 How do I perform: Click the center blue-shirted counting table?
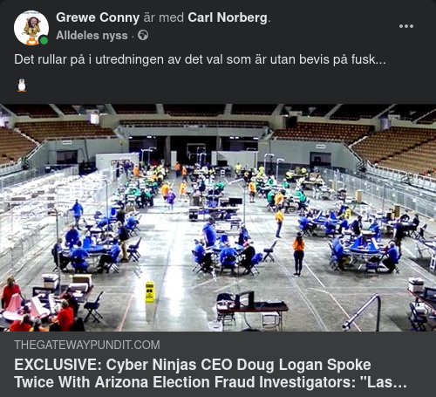pyautogui.click(x=225, y=251)
